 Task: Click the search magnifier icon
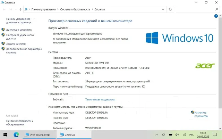coord(216,9)
